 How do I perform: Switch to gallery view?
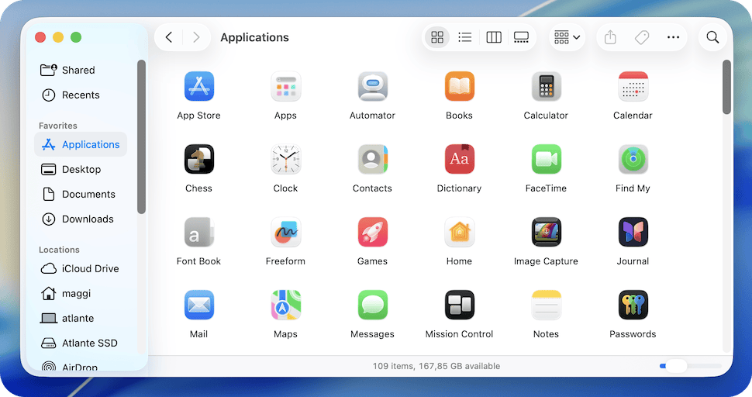coord(521,37)
